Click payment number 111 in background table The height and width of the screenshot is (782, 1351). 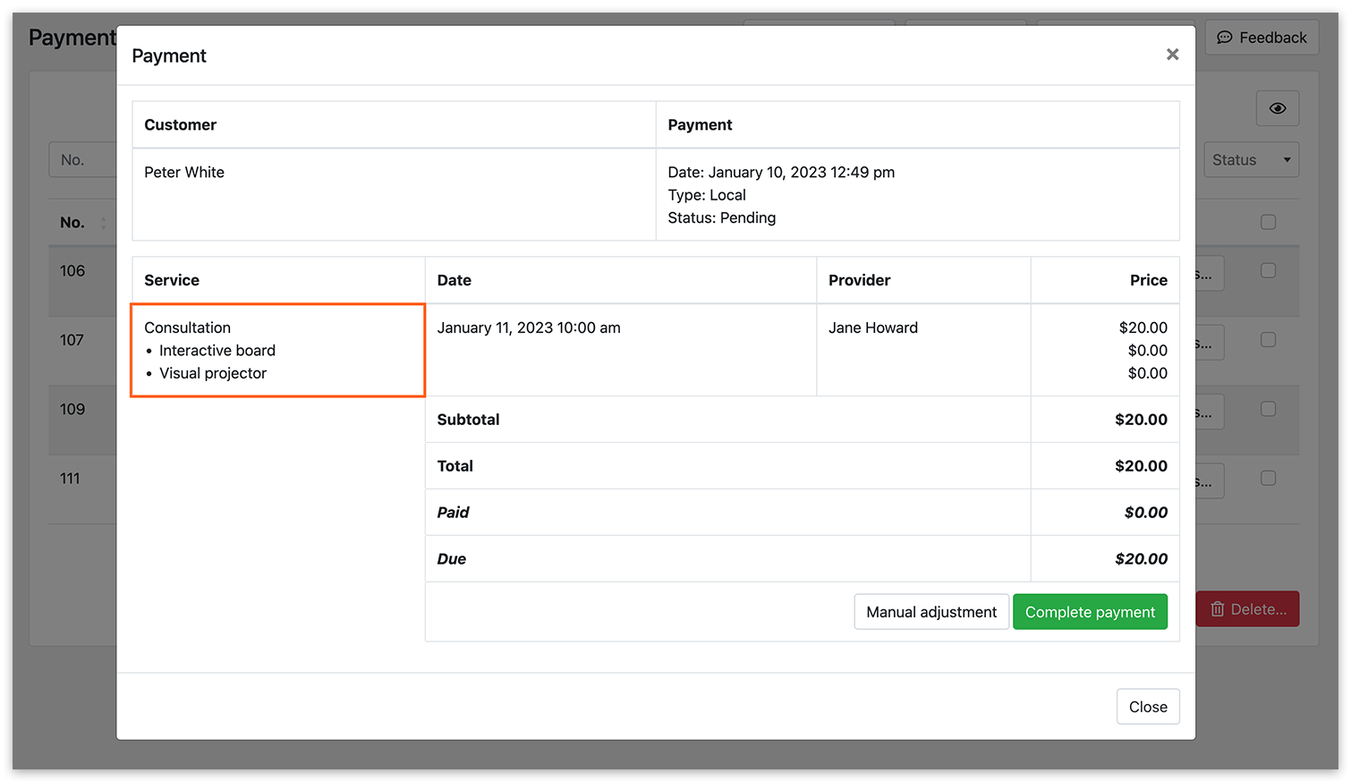click(70, 479)
